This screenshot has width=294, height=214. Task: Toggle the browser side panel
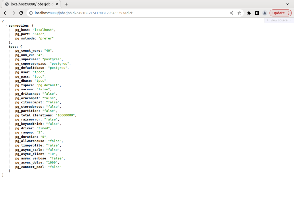pos(257,13)
